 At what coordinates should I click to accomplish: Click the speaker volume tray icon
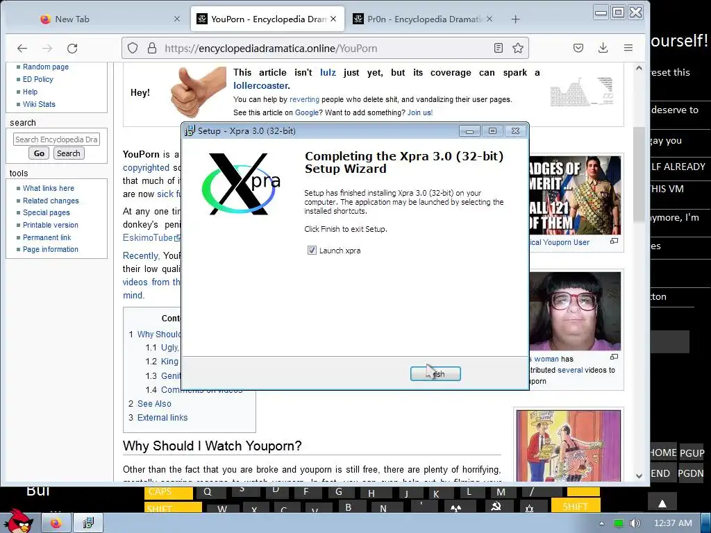click(x=635, y=523)
